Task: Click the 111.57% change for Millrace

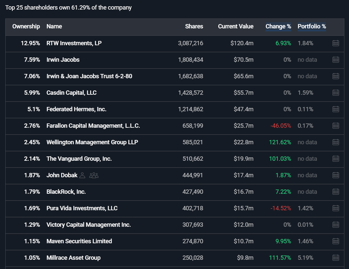Action: click(x=280, y=258)
